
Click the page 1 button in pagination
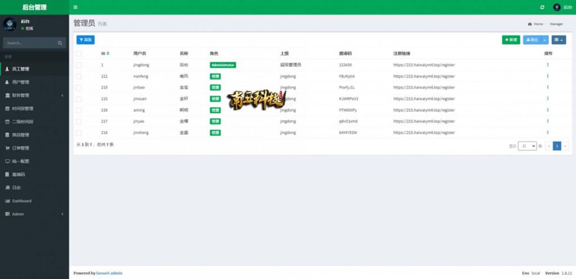557,146
